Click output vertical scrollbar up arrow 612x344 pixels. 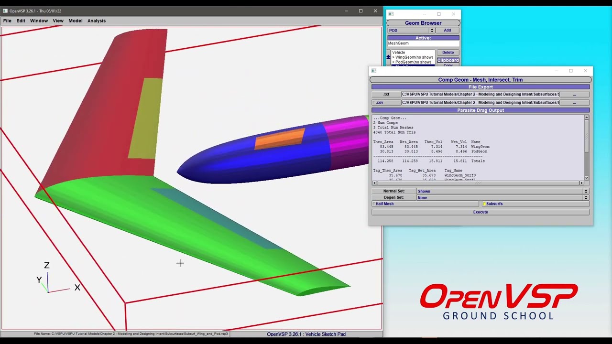click(587, 118)
